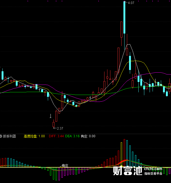Select the tall cyan candlestick at the 4.07 peak

[124, 18]
